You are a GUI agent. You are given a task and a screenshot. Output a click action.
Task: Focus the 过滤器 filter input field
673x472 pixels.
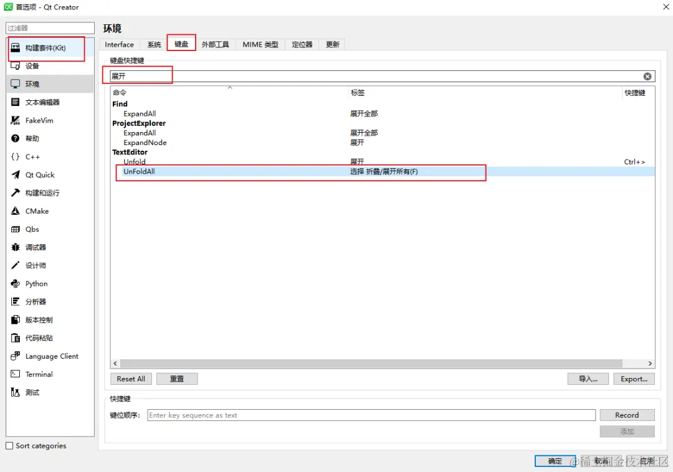pyautogui.click(x=50, y=28)
